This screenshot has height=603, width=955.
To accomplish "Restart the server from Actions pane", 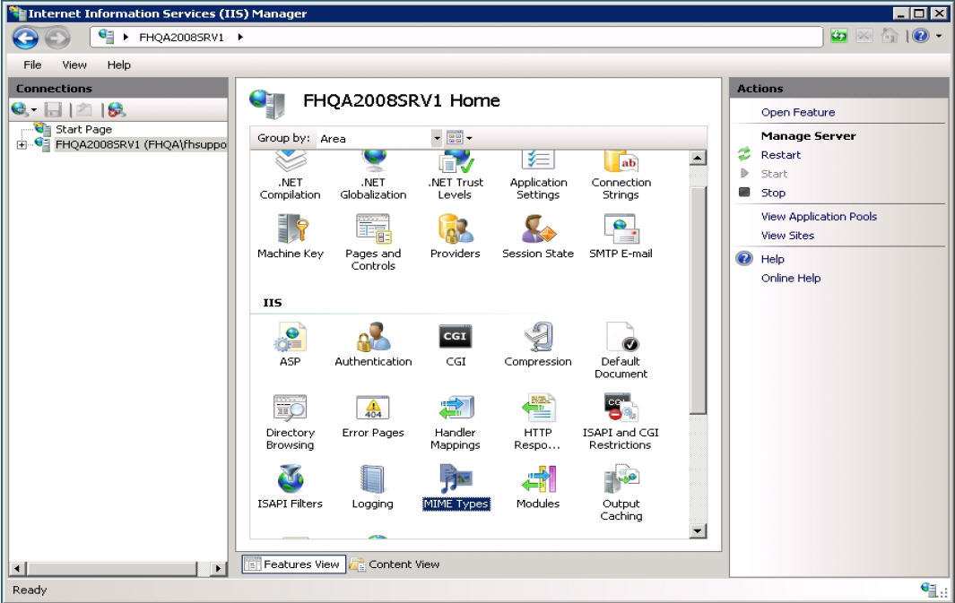I will [781, 154].
